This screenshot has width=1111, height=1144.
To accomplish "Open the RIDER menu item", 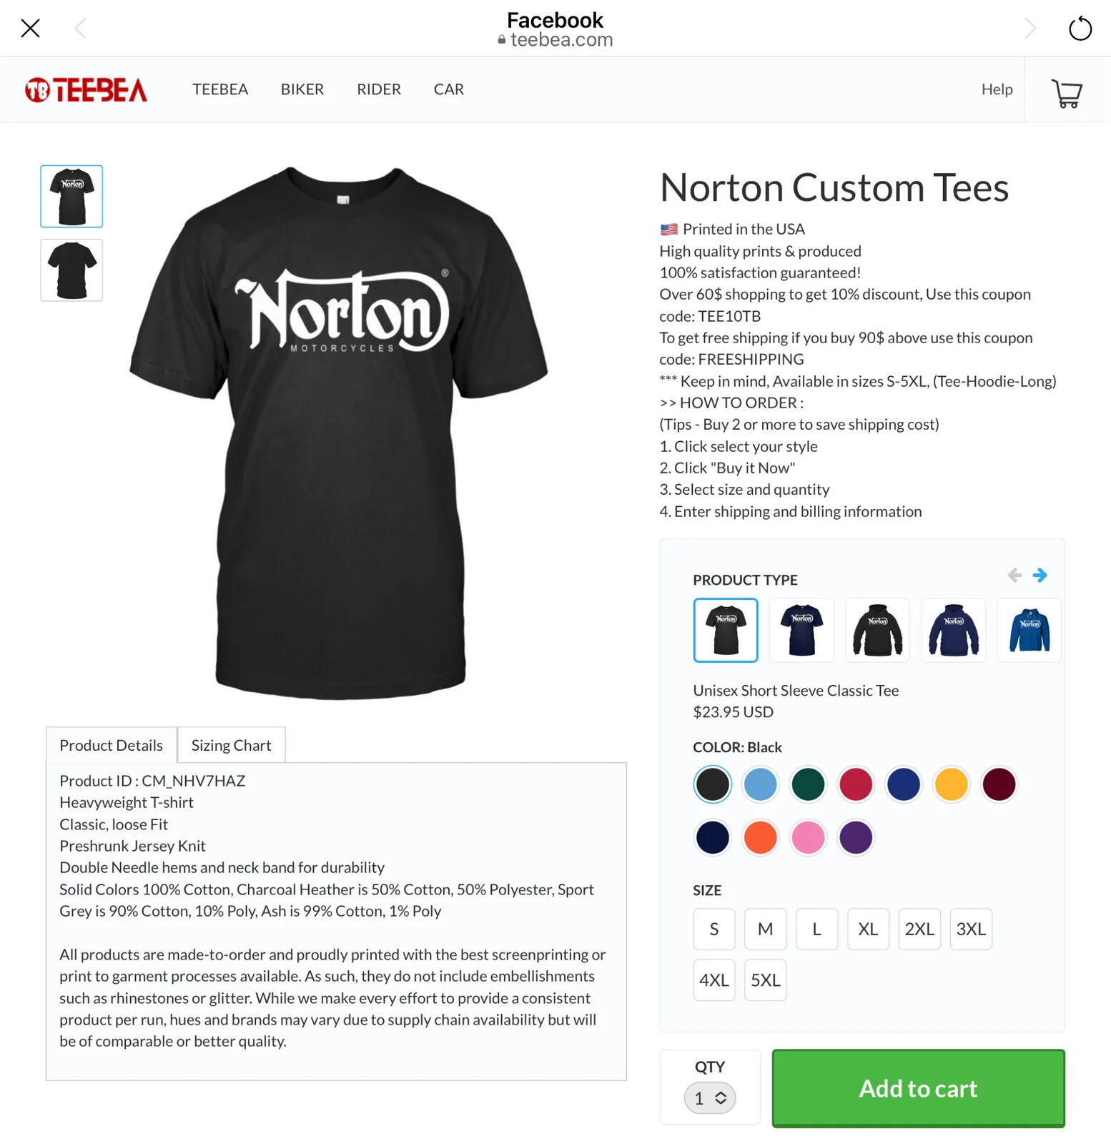I will 379,89.
